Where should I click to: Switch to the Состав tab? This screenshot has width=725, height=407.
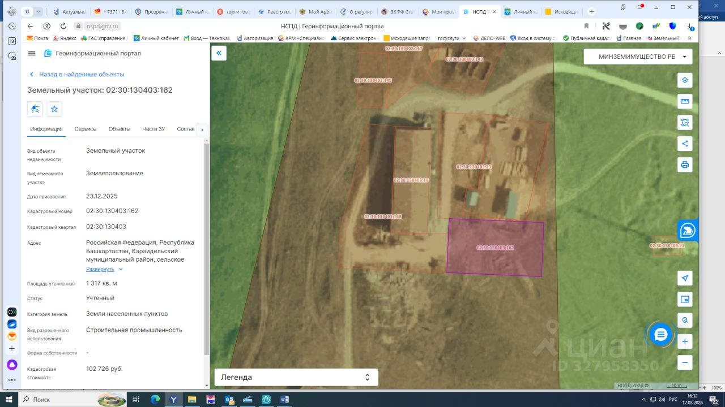click(186, 129)
